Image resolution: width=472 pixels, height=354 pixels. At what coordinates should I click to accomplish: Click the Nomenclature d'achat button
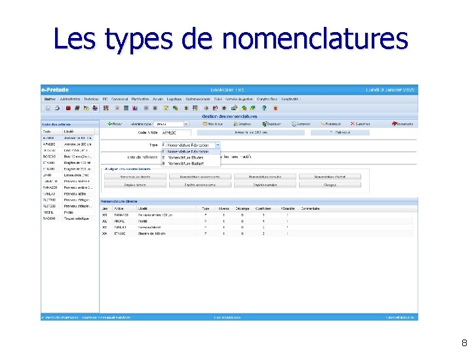tap(330, 177)
